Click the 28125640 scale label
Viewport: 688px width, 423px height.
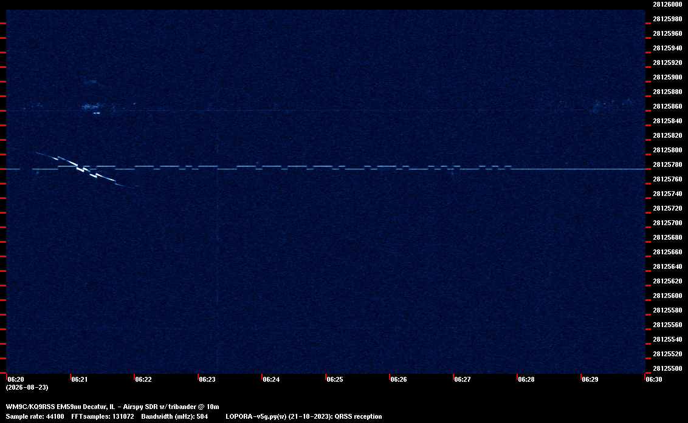(x=667, y=266)
